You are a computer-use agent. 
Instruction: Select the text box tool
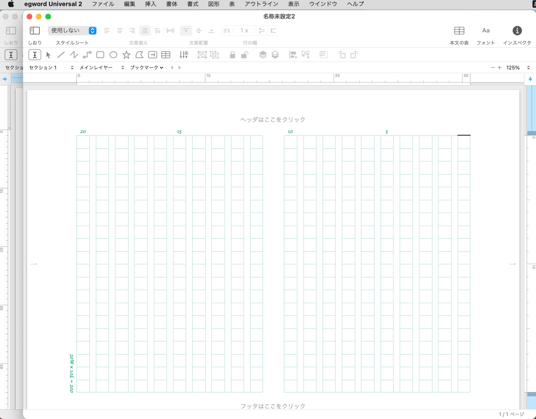(152, 55)
